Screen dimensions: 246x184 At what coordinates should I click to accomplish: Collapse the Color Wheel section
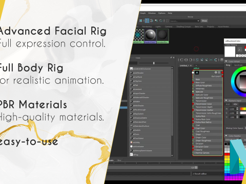tap(226, 61)
